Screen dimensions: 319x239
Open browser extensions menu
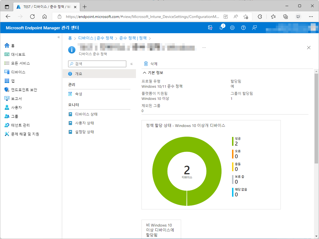pos(260,17)
